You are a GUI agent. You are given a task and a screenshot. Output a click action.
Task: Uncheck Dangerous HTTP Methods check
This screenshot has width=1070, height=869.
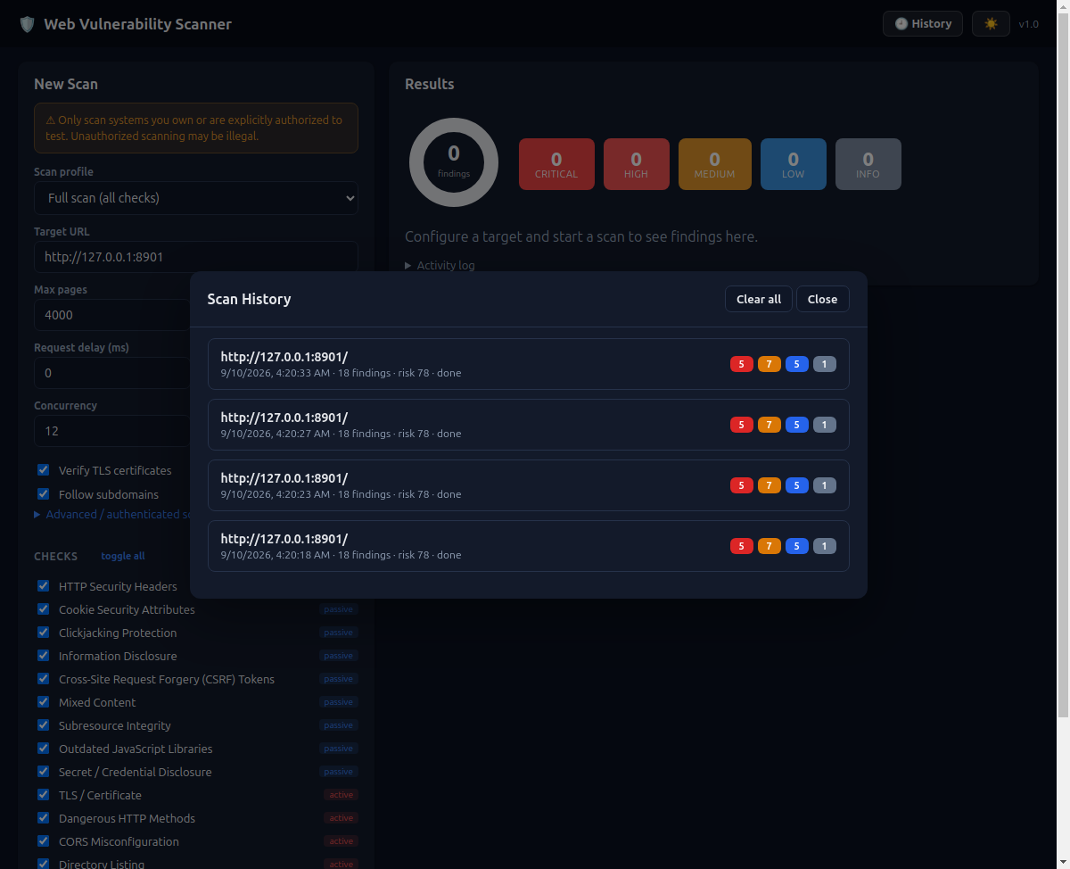[x=43, y=818]
